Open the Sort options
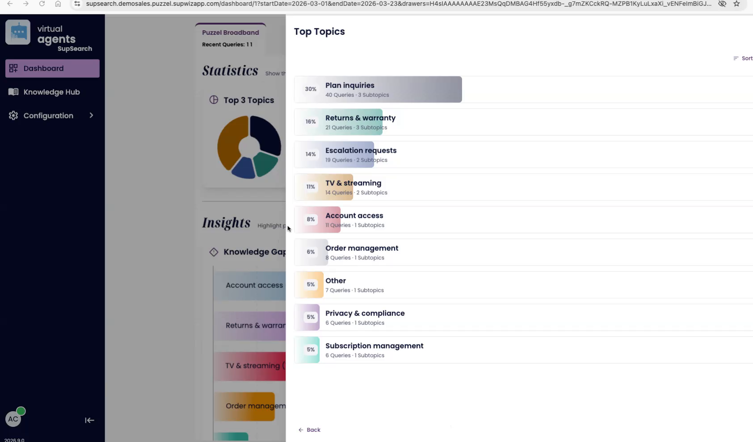 [743, 58]
